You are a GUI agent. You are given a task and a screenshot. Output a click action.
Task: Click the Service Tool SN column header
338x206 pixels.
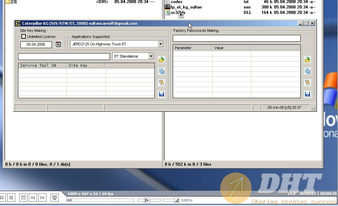pos(42,65)
